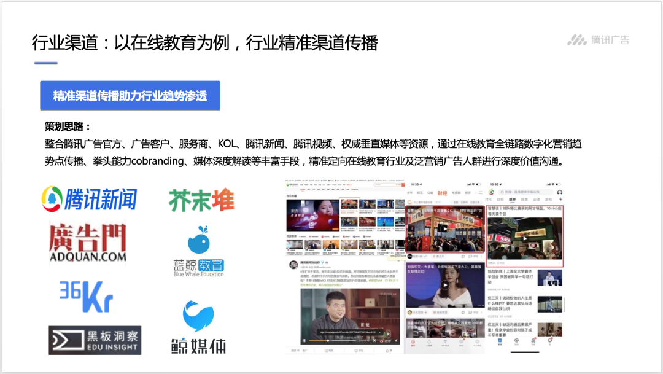Screen dimensions: 663x374
Task: Tap the Tencent News logo beside the search field
Action: pos(491,192)
